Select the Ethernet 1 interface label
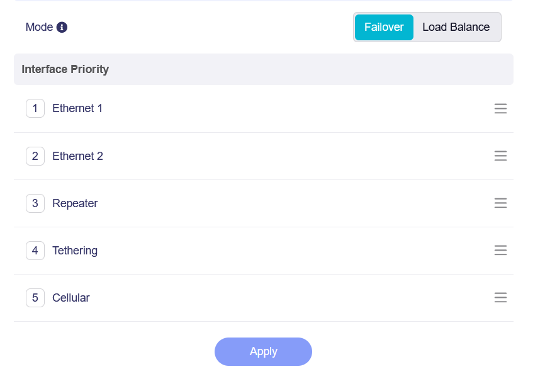The height and width of the screenshot is (369, 545). pos(77,108)
